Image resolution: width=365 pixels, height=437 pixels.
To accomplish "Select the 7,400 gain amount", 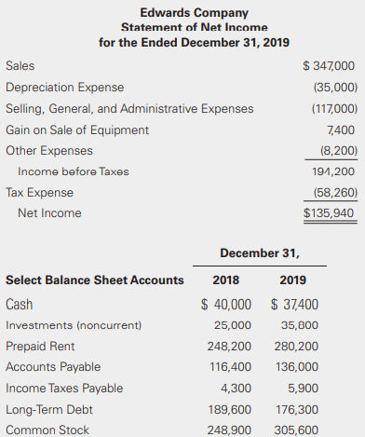I will pos(341,130).
